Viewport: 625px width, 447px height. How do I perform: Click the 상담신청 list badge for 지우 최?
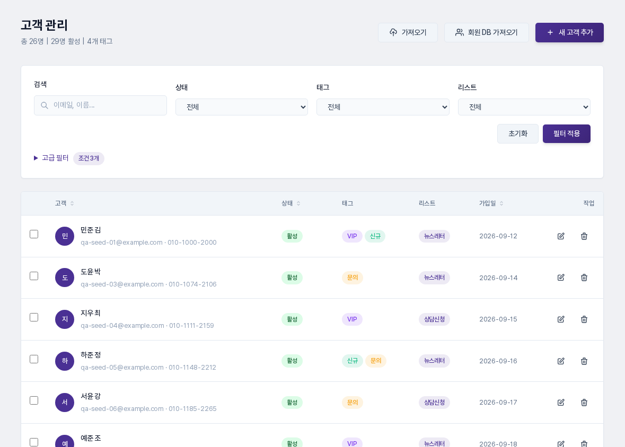pyautogui.click(x=434, y=319)
